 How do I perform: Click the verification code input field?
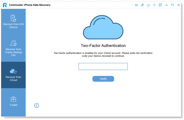[x=103, y=66]
